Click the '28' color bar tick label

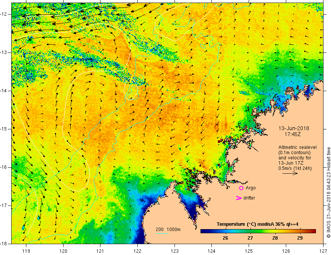(275, 238)
